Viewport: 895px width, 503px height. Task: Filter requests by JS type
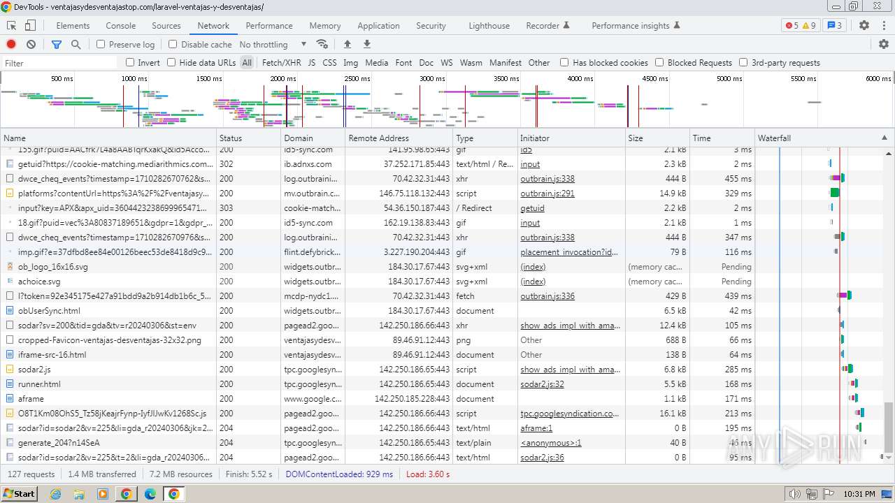point(311,62)
